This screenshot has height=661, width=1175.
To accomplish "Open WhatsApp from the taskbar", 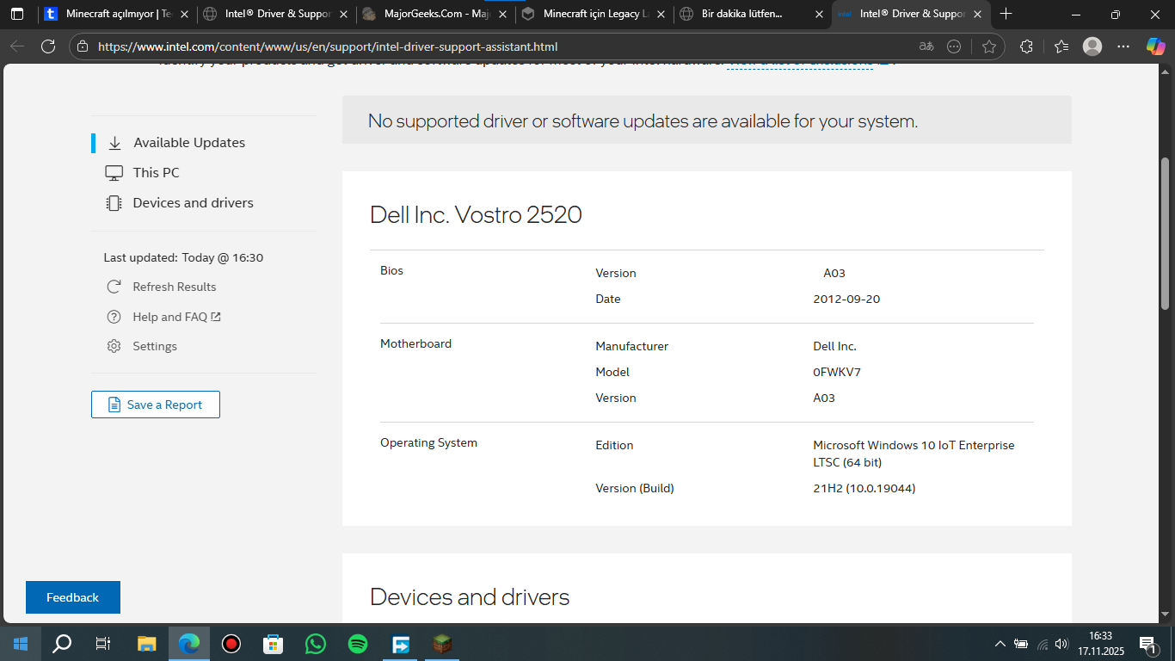I will click(x=316, y=643).
